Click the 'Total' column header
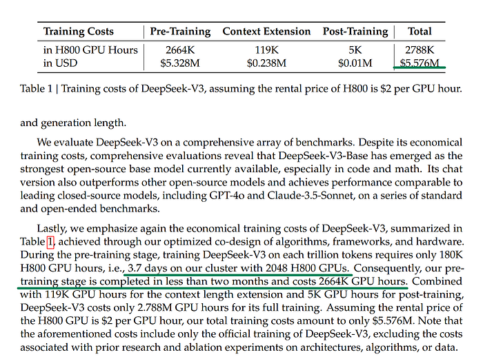 click(x=420, y=32)
